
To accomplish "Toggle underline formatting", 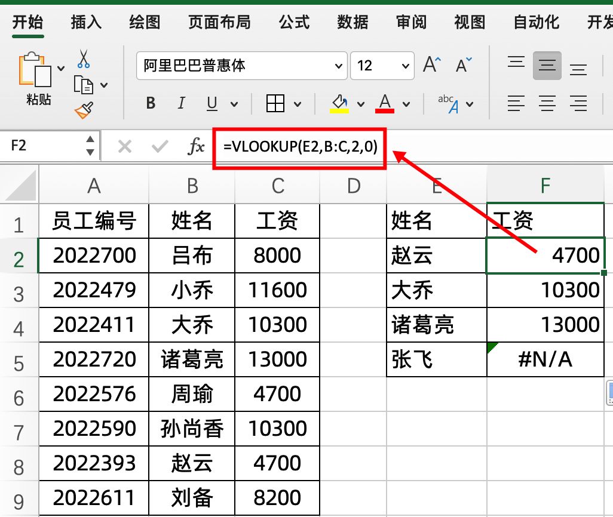I will (x=212, y=103).
